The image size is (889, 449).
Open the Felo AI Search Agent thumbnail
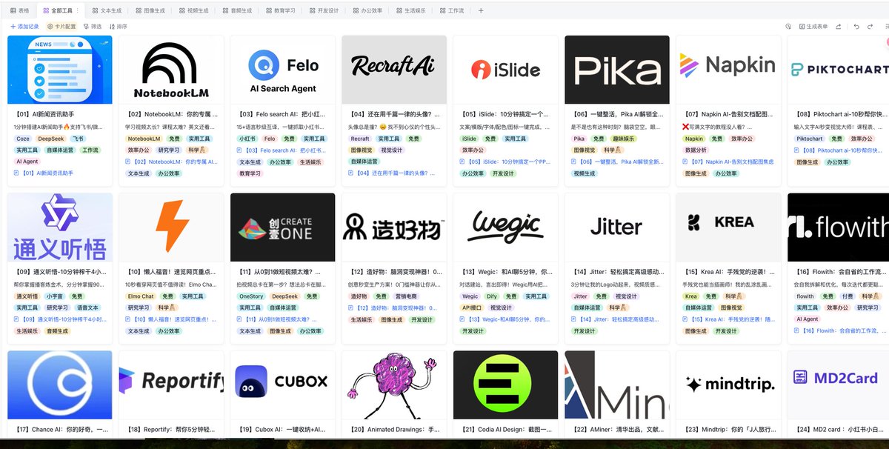[283, 70]
